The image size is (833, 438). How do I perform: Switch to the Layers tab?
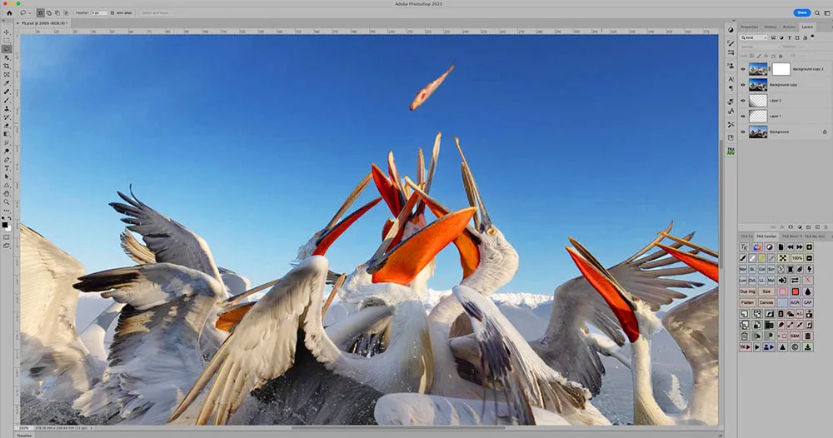[807, 27]
